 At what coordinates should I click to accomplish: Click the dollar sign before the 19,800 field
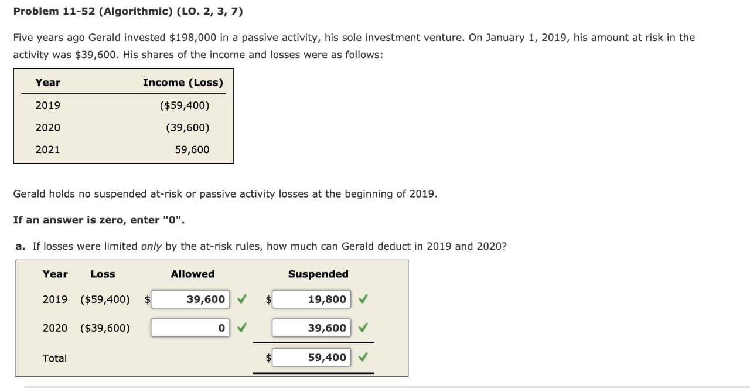coord(268,299)
